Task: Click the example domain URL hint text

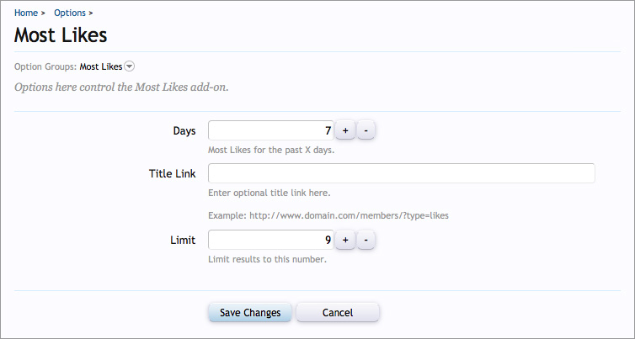Action: 328,215
